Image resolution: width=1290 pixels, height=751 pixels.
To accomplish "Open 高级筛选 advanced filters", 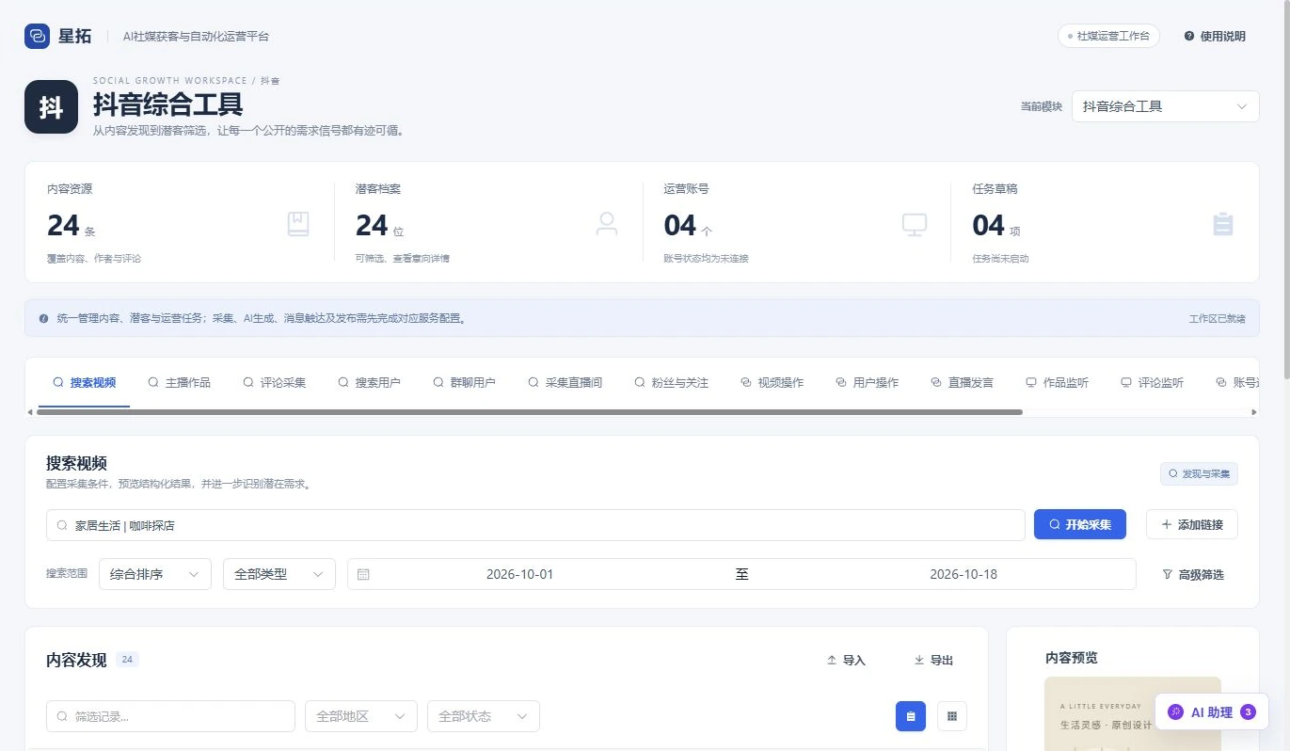I will pyautogui.click(x=1193, y=574).
